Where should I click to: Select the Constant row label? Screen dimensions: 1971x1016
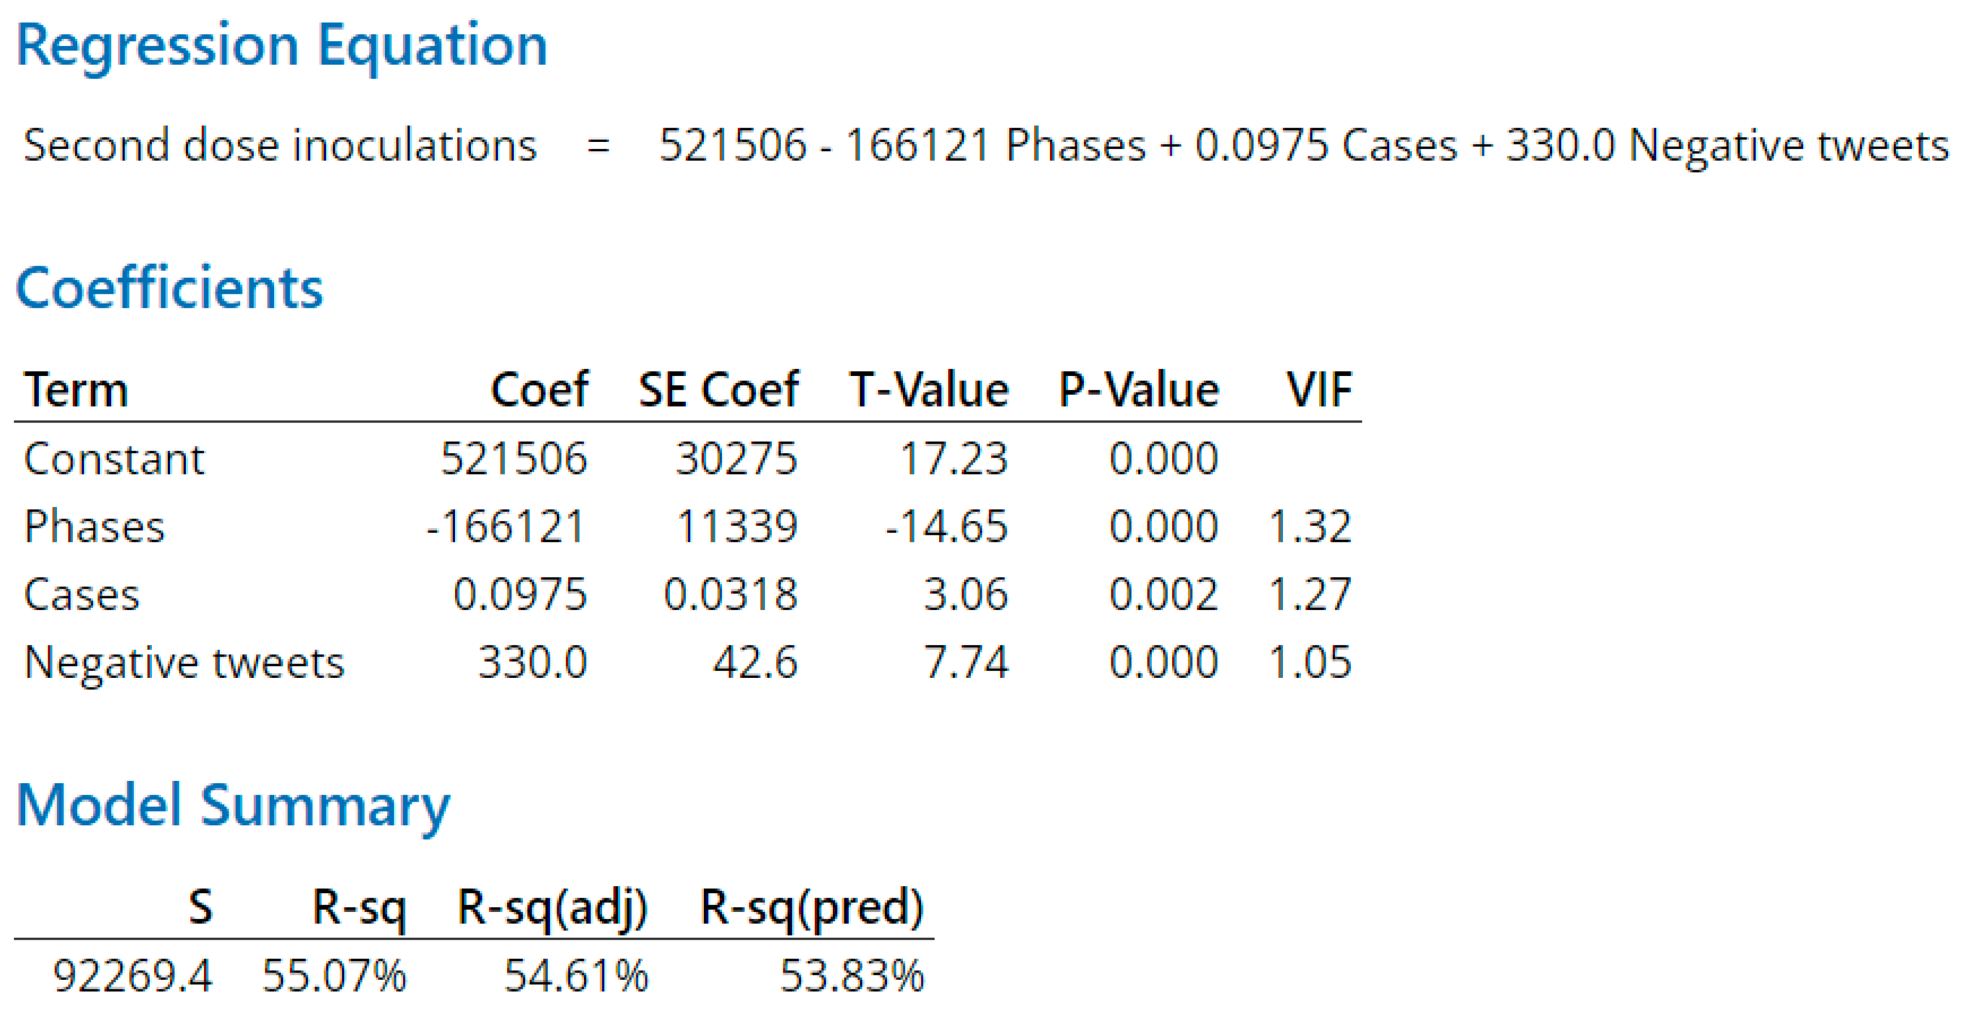click(114, 459)
